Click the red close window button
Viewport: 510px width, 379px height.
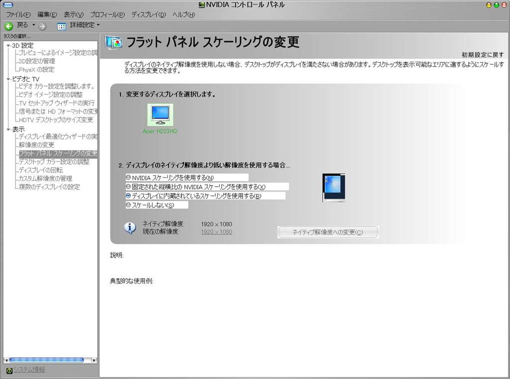tap(504, 5)
